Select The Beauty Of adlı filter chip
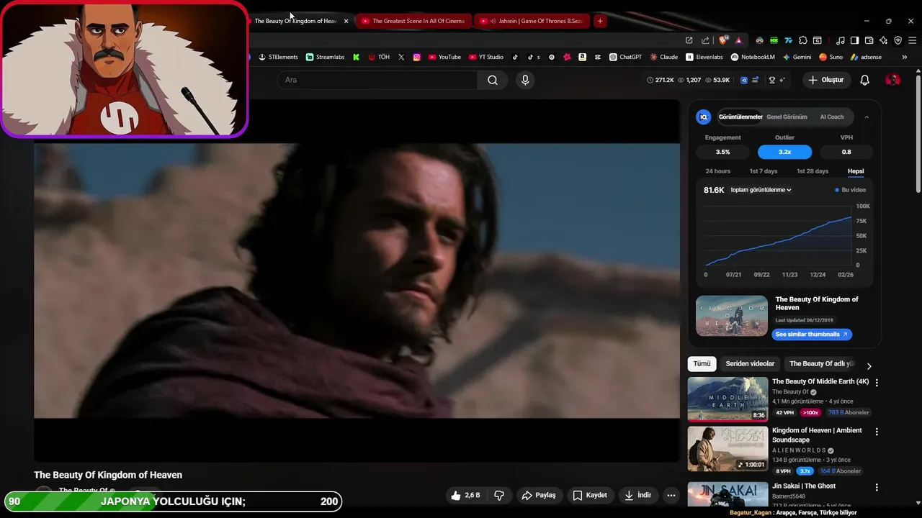 821,364
